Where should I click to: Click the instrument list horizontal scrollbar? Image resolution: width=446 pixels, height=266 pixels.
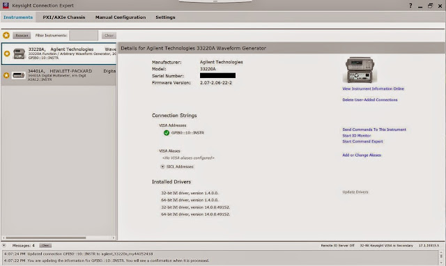click(46, 237)
